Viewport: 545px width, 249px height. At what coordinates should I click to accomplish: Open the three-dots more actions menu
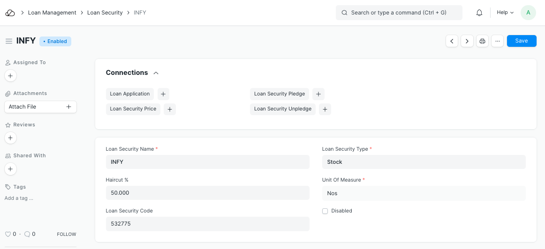(x=497, y=41)
